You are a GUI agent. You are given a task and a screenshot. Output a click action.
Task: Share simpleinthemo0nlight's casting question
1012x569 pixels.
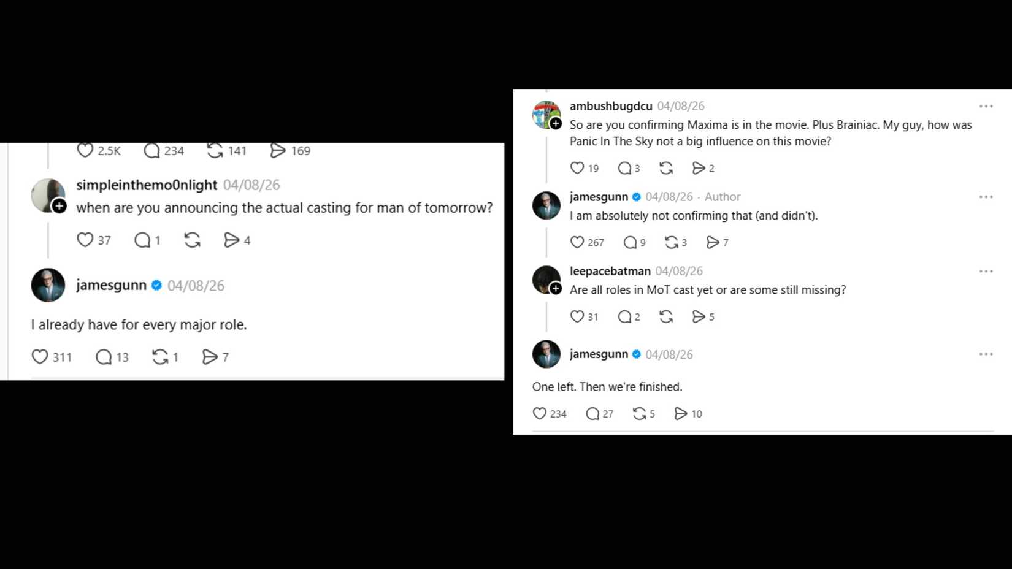pos(232,240)
